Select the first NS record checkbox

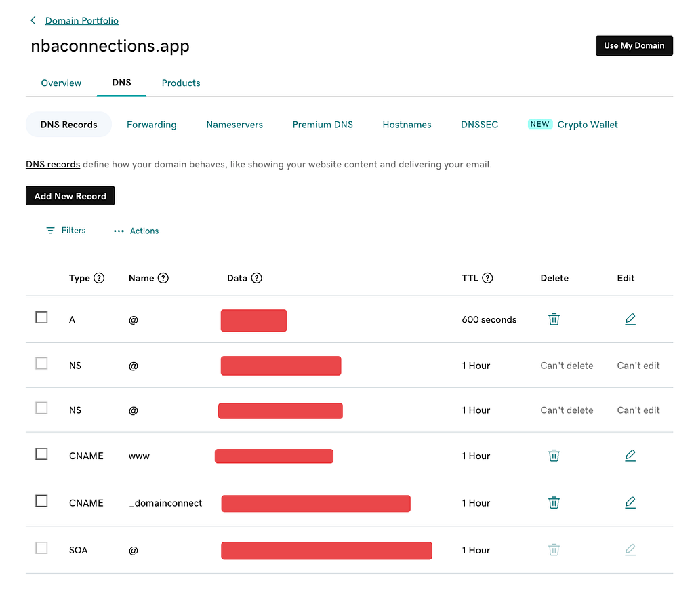(x=41, y=363)
